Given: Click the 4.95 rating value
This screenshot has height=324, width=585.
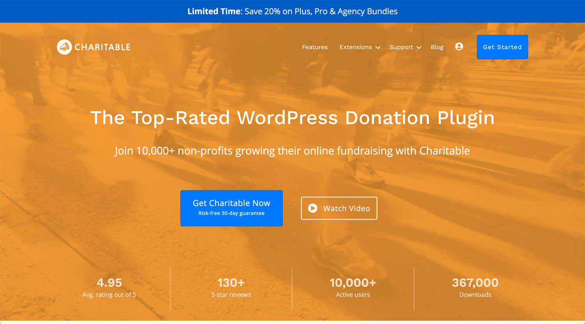Looking at the screenshot, I should 109,283.
